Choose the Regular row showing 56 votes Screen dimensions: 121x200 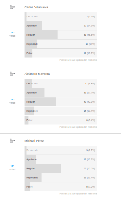tap(61, 169)
